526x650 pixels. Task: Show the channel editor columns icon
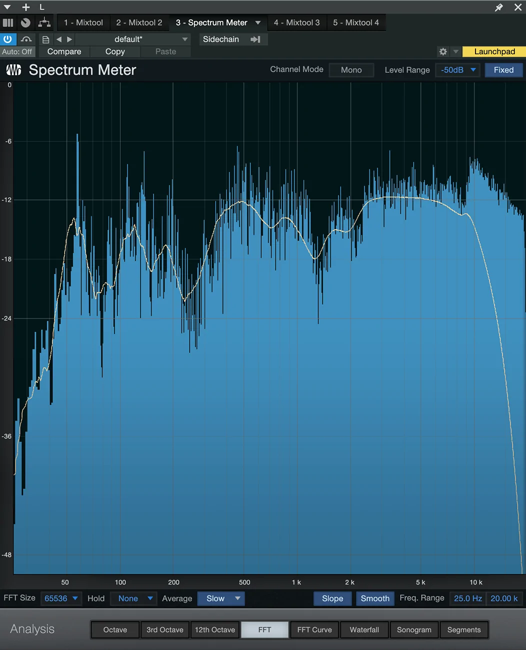point(8,22)
